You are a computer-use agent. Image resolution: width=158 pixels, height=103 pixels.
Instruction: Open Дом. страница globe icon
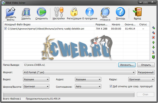[x=105, y=12]
